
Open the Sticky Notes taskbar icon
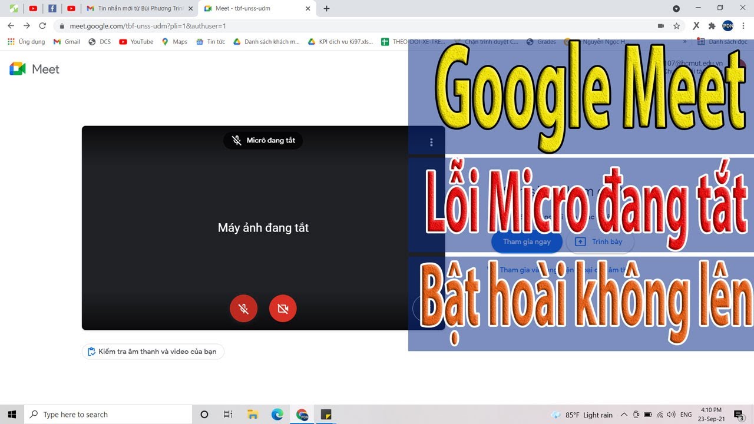click(x=326, y=415)
